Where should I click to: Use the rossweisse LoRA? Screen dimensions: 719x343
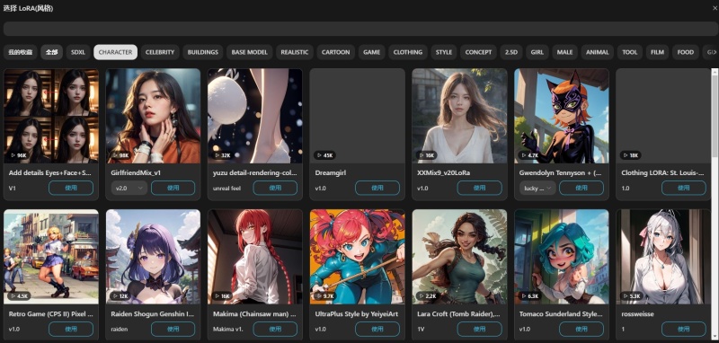684,329
